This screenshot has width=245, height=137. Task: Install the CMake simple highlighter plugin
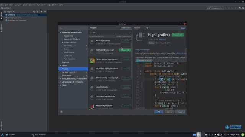click(126, 59)
